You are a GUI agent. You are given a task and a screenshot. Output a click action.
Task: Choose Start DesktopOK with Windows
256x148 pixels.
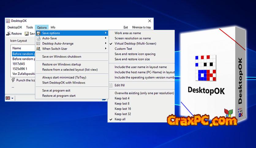[64, 83]
